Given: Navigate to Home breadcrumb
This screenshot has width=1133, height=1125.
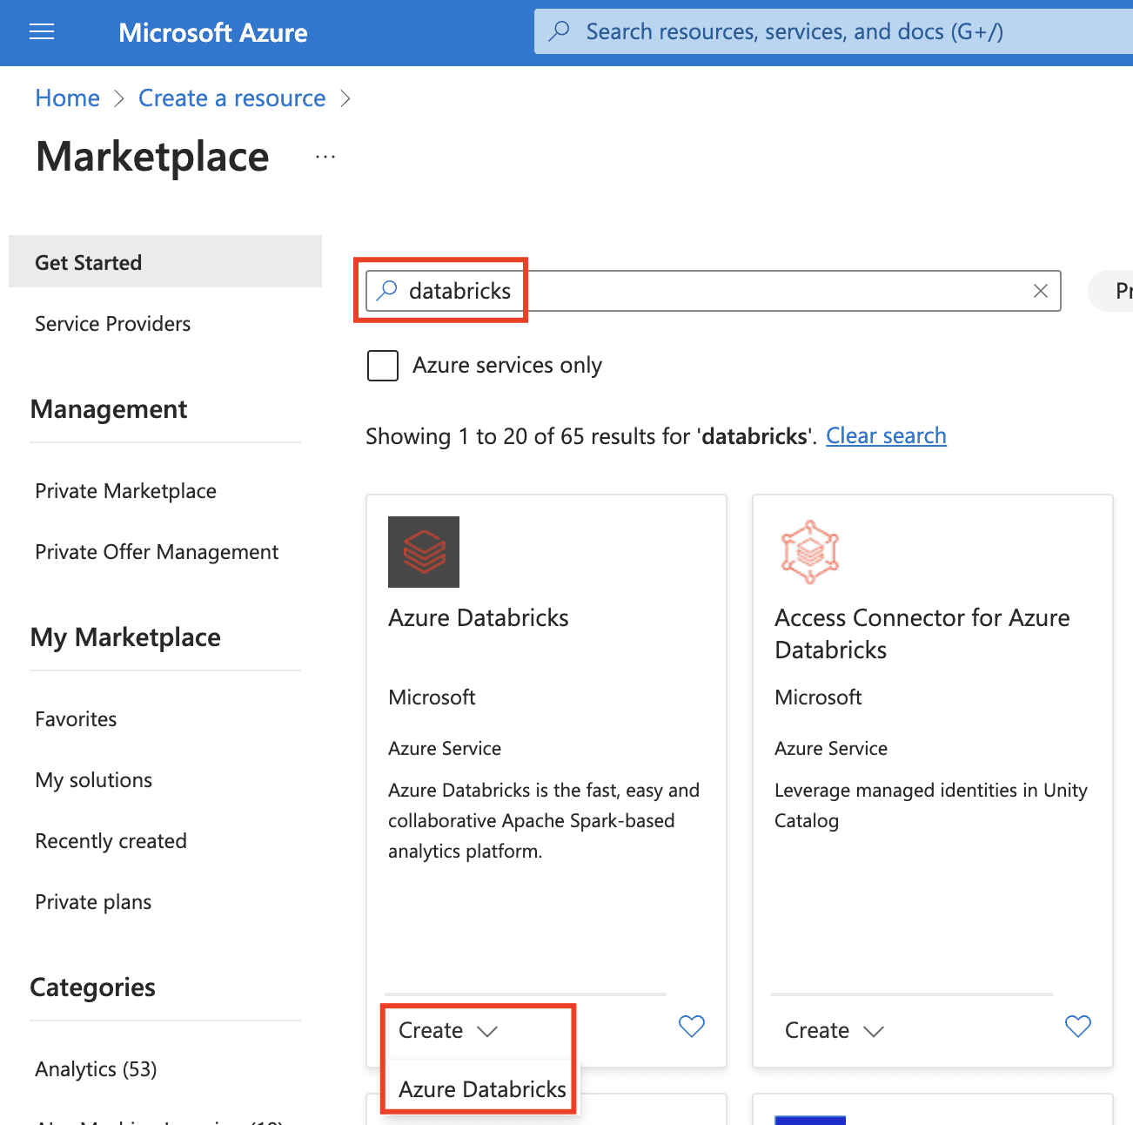Looking at the screenshot, I should click(x=67, y=98).
